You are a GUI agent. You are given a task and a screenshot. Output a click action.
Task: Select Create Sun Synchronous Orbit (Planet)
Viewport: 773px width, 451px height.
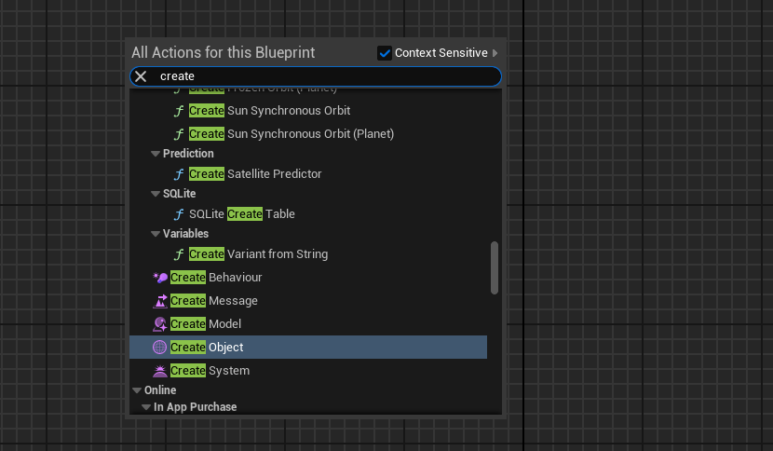(292, 134)
